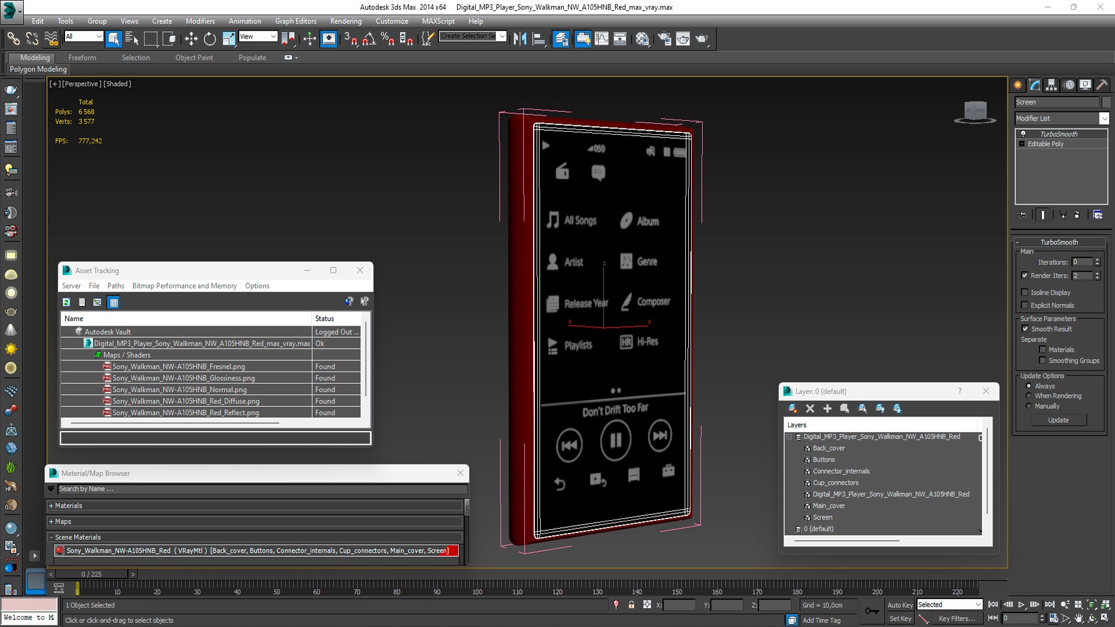Image resolution: width=1115 pixels, height=627 pixels.
Task: Open the Hierarchy command panel tab
Action: [x=1052, y=85]
